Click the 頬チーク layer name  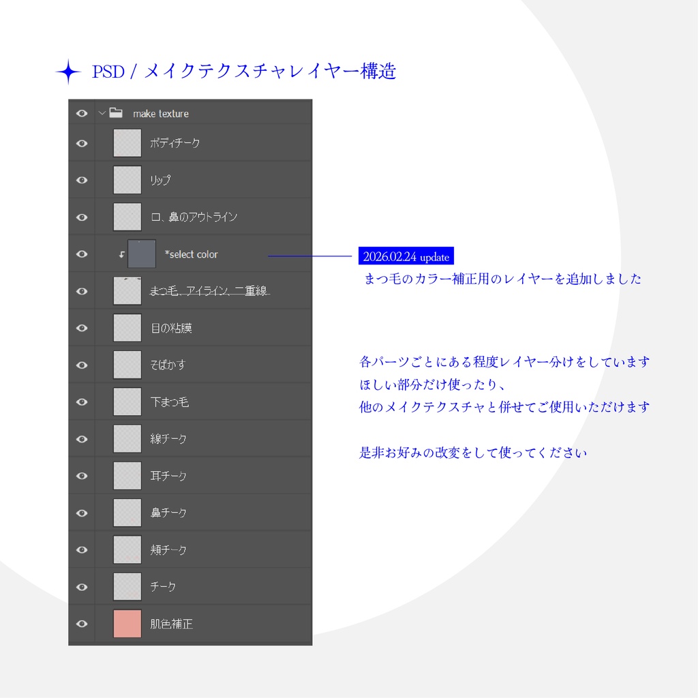[168, 550]
